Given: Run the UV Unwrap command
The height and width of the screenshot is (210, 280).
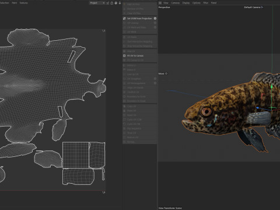Looking at the screenshot, I should coord(138,23).
